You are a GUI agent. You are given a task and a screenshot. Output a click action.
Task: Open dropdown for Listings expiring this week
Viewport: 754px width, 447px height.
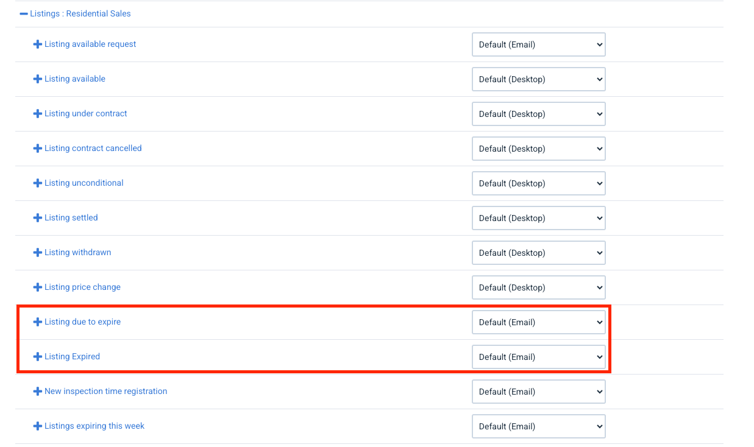538,426
